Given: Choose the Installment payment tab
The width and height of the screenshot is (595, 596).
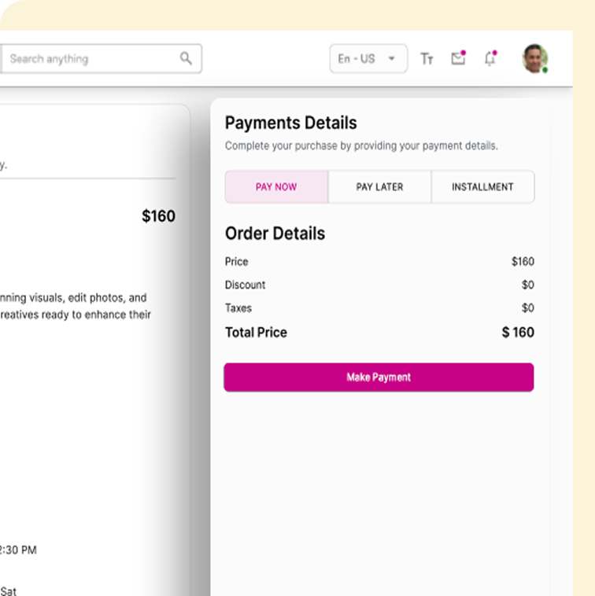Looking at the screenshot, I should (x=482, y=187).
